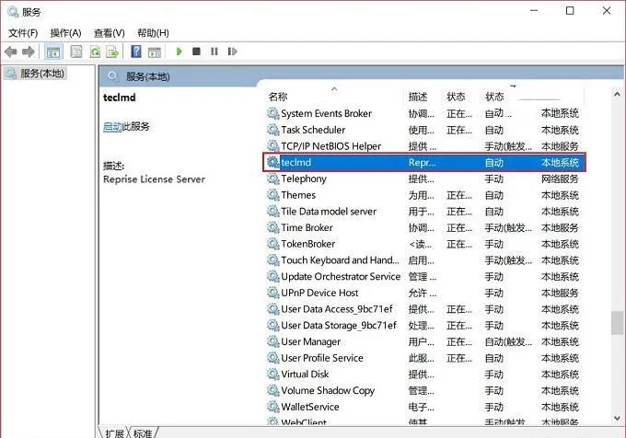The width and height of the screenshot is (626, 438).
Task: Open the 查看(V) menu
Action: (109, 33)
